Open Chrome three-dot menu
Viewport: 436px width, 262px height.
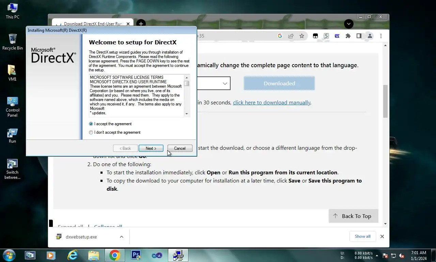381,36
